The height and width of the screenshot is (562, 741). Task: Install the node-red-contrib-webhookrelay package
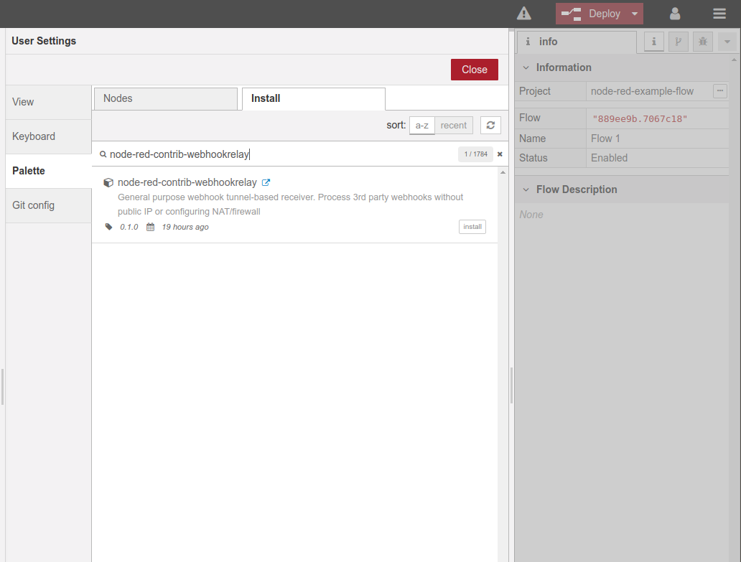pos(472,226)
